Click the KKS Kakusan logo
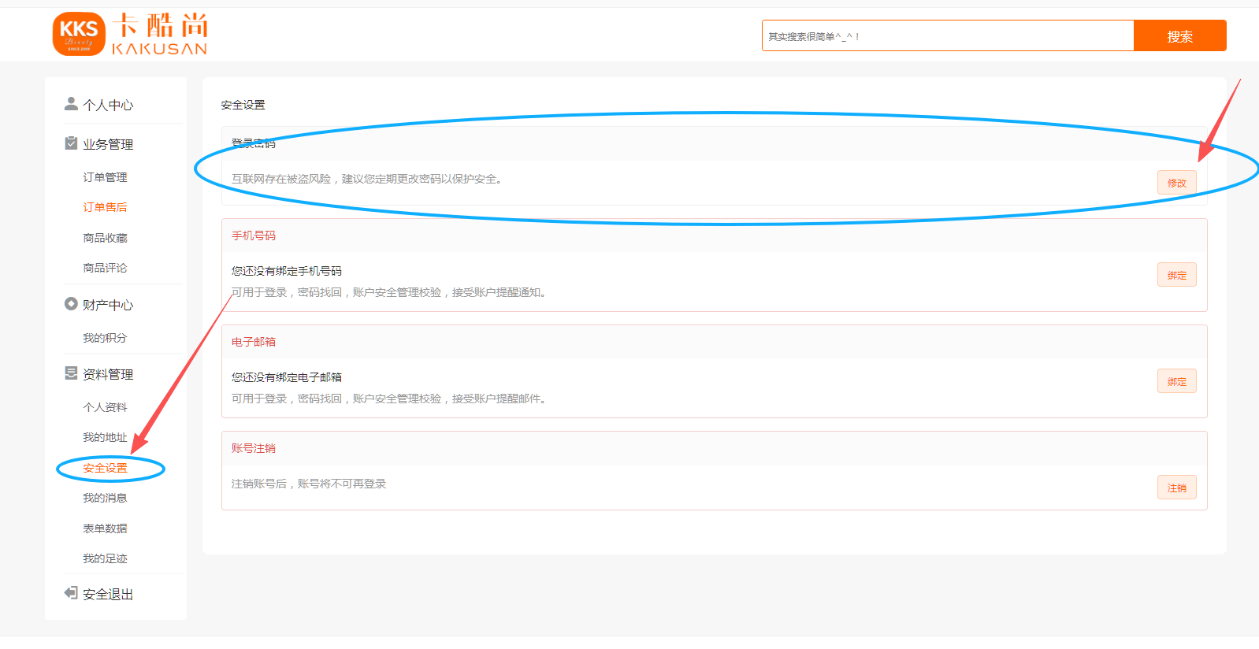 [130, 34]
